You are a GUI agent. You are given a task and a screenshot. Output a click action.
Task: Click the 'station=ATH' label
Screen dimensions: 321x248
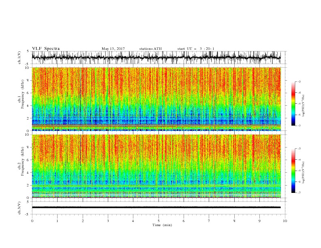[150, 49]
